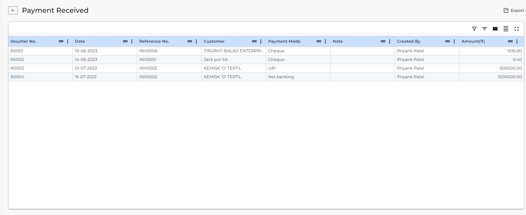Select voucher R0001 cell
Viewport: 526px width, 215px height.
41,51
